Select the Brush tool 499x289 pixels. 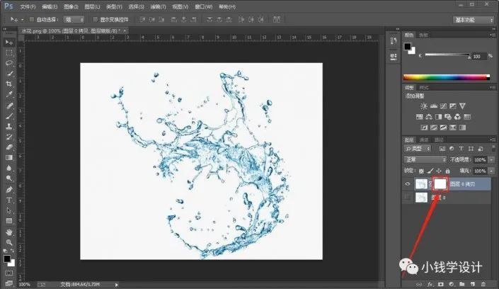[9, 116]
